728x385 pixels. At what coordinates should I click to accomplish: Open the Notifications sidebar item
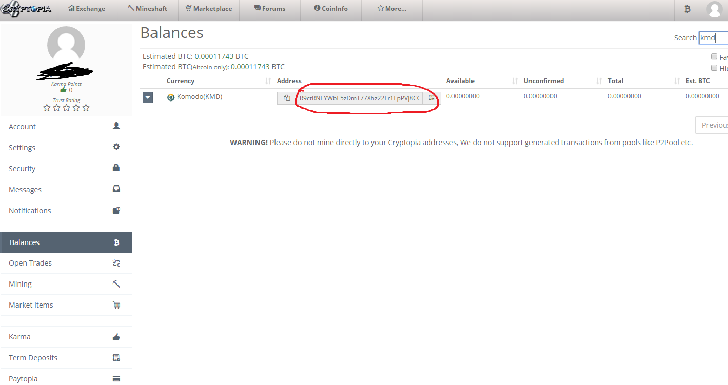(x=66, y=211)
